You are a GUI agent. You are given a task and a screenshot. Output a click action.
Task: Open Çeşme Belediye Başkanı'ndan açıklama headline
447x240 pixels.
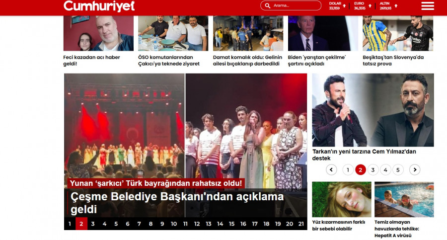coord(177,203)
